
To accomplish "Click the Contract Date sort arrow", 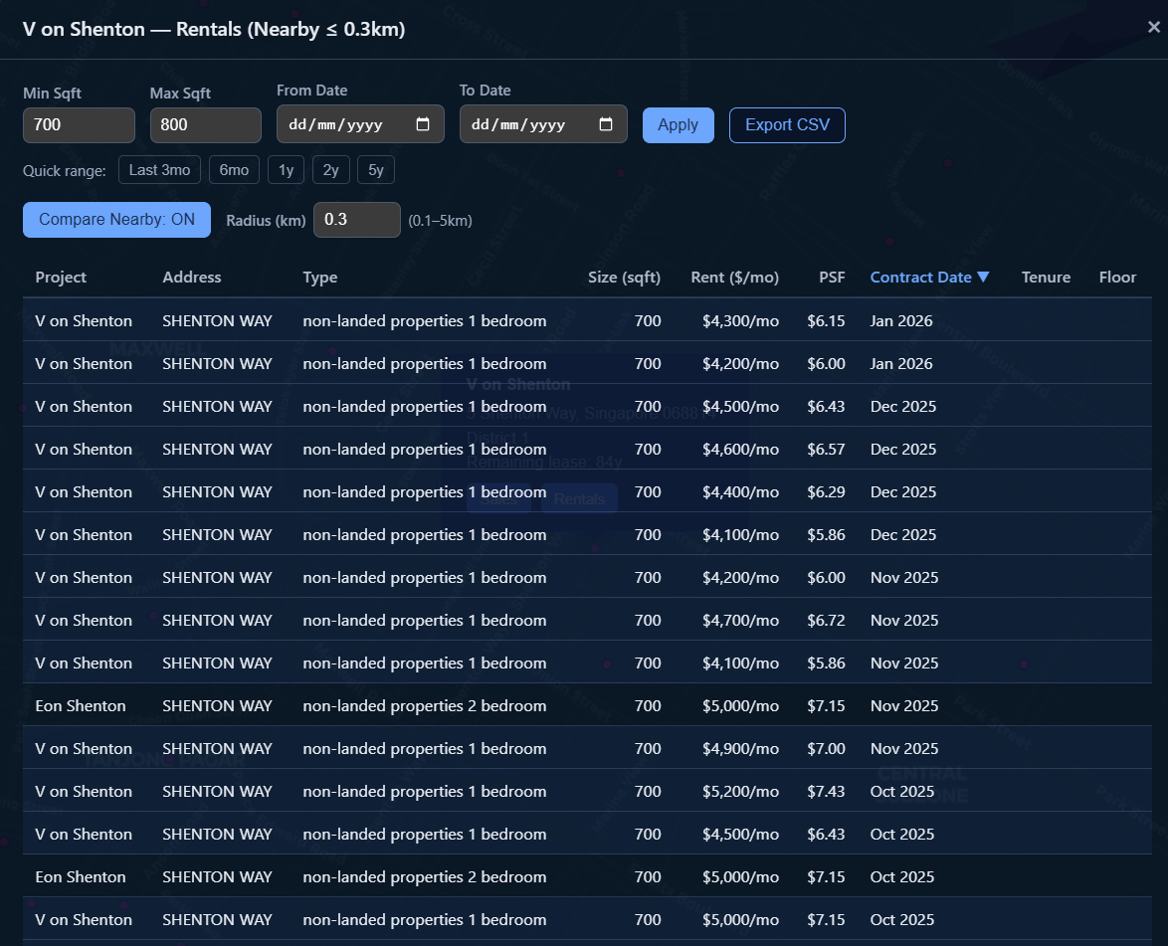I will coord(983,278).
